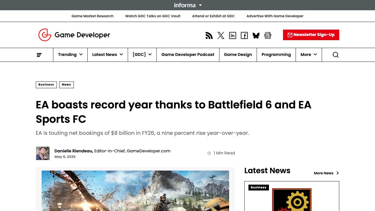Click the News category tag
This screenshot has width=375, height=211.
(67, 85)
